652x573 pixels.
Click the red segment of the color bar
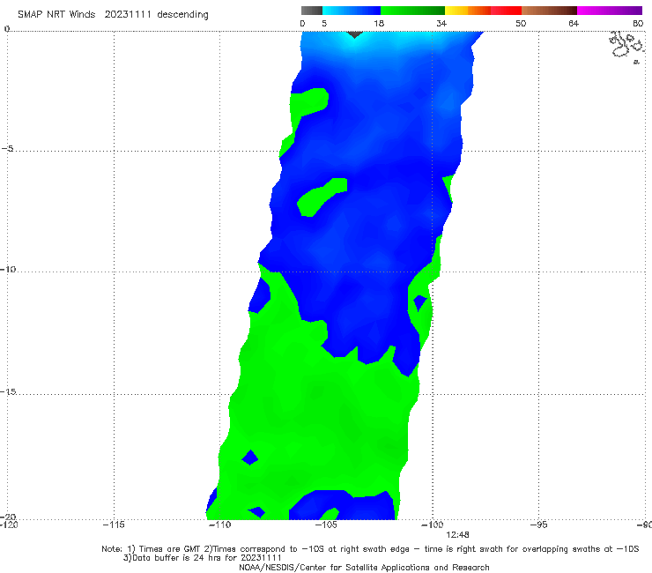point(506,11)
